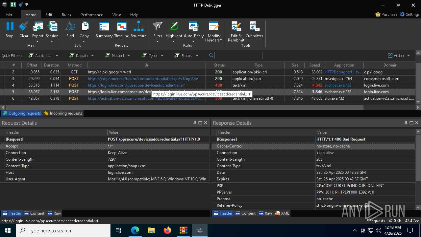Sort the list by Status column
This screenshot has width=421, height=237.
click(219, 65)
